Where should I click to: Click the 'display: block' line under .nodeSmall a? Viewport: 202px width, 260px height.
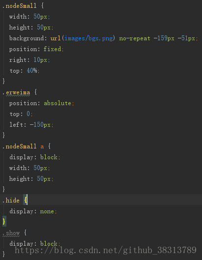35,157
